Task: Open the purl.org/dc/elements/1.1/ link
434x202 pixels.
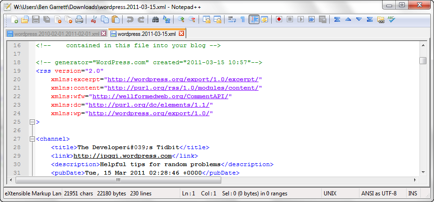Action: click(x=149, y=105)
